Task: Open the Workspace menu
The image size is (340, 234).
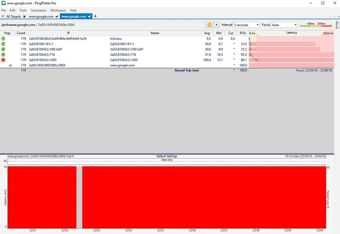Action: (x=58, y=10)
